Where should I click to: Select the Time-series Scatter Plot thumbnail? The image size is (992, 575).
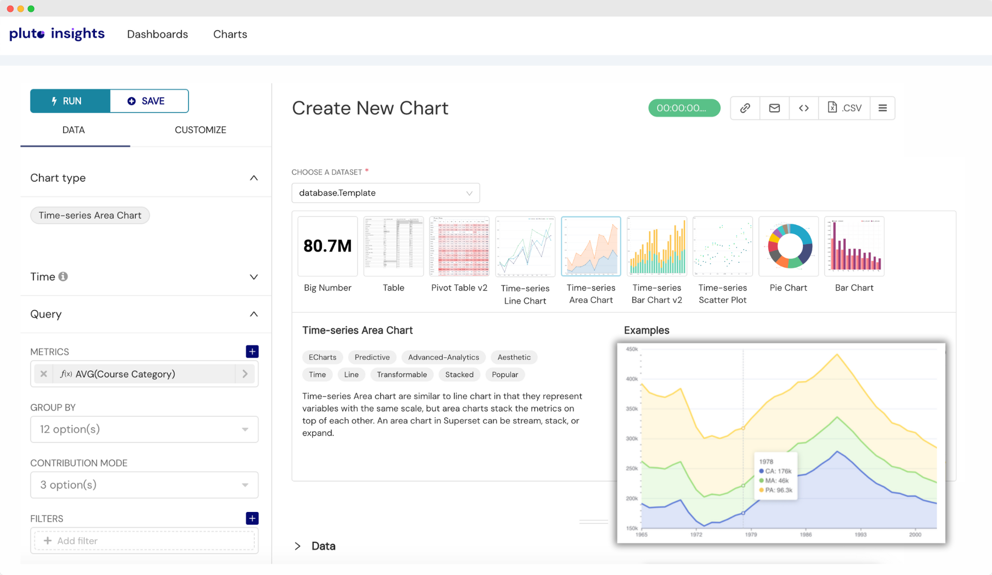[x=723, y=246]
